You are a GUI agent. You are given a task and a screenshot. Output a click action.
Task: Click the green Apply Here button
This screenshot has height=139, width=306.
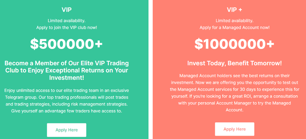[67, 130]
